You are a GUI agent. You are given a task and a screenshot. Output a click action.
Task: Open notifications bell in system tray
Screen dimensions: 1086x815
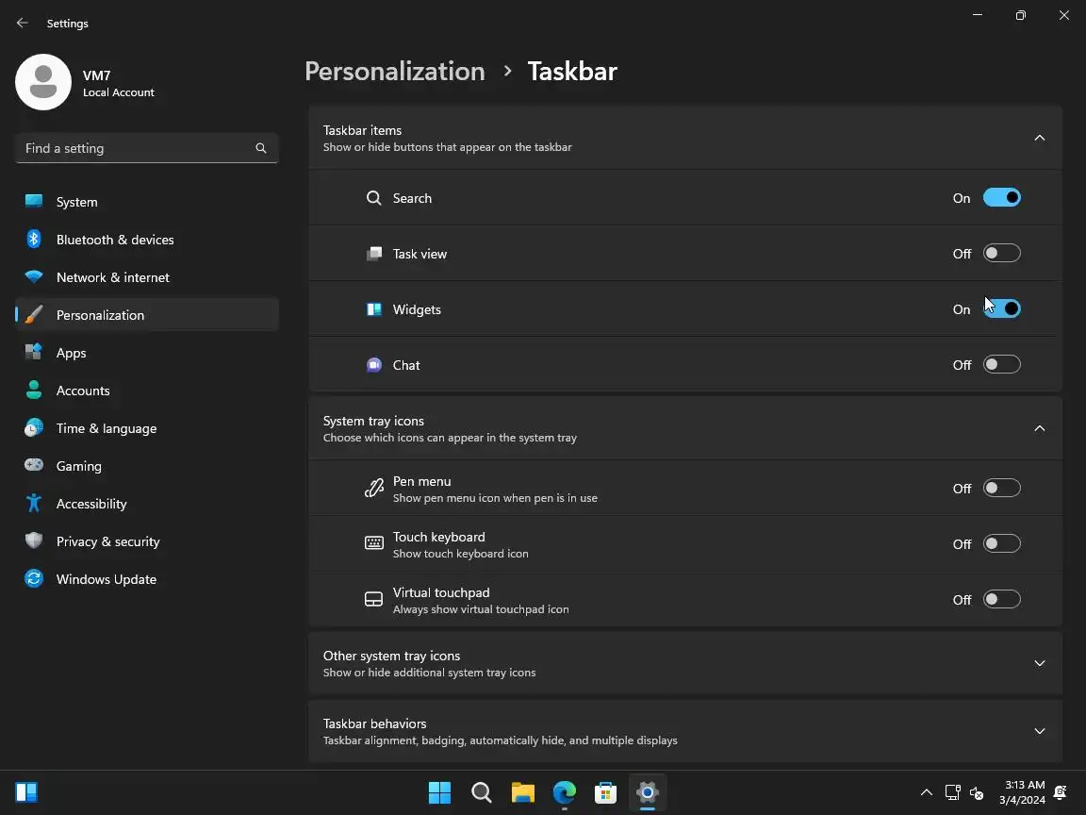(1060, 792)
